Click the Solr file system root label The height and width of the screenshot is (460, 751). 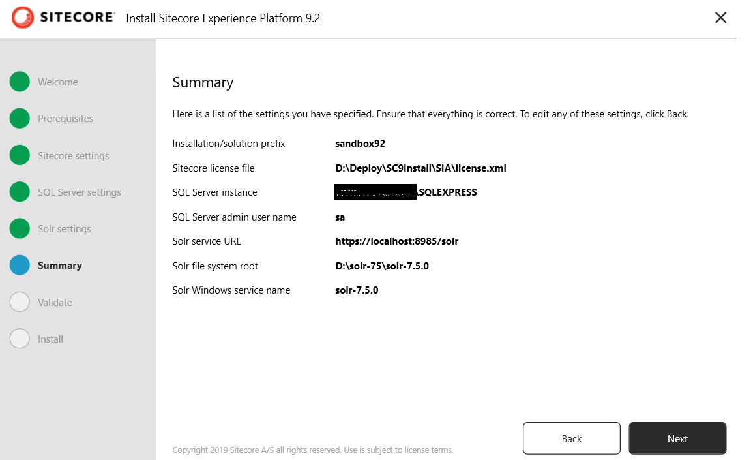[215, 266]
